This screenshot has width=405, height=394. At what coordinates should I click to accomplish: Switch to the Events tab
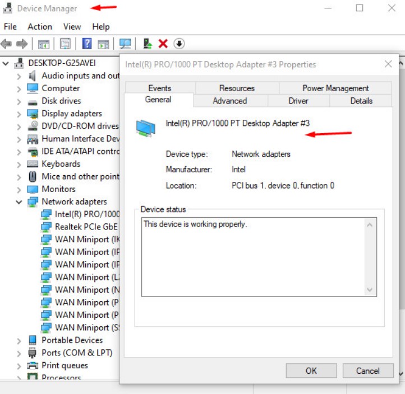[160, 88]
